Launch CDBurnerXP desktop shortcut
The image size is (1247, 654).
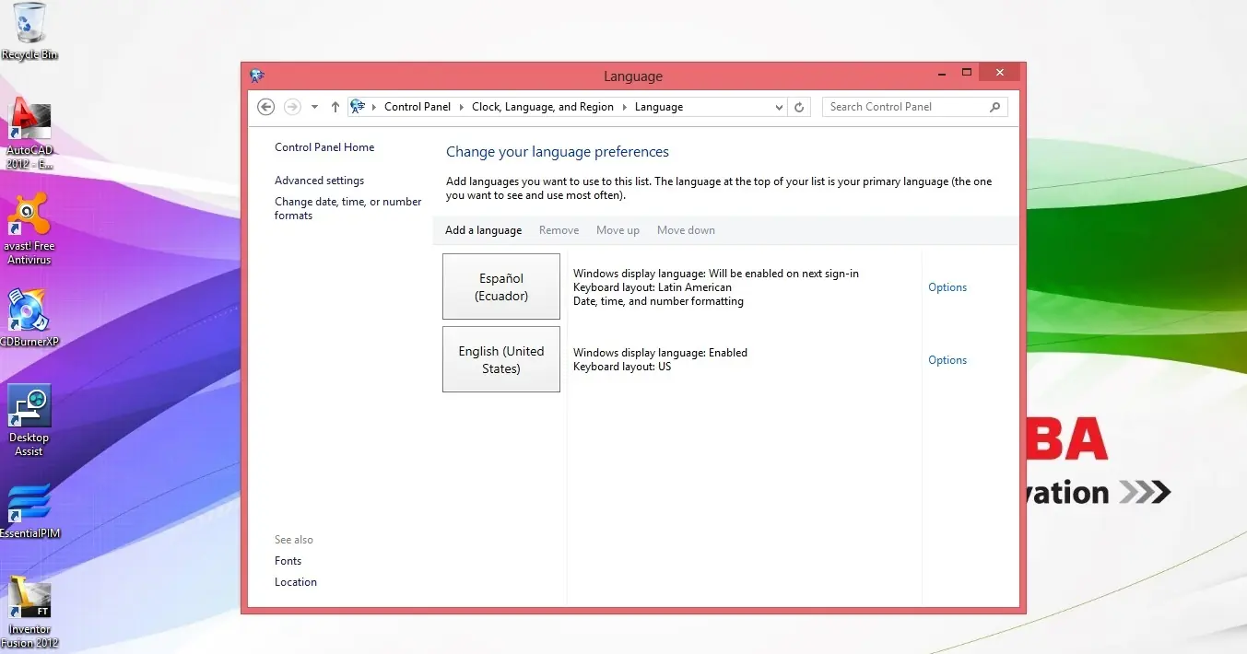coord(28,319)
